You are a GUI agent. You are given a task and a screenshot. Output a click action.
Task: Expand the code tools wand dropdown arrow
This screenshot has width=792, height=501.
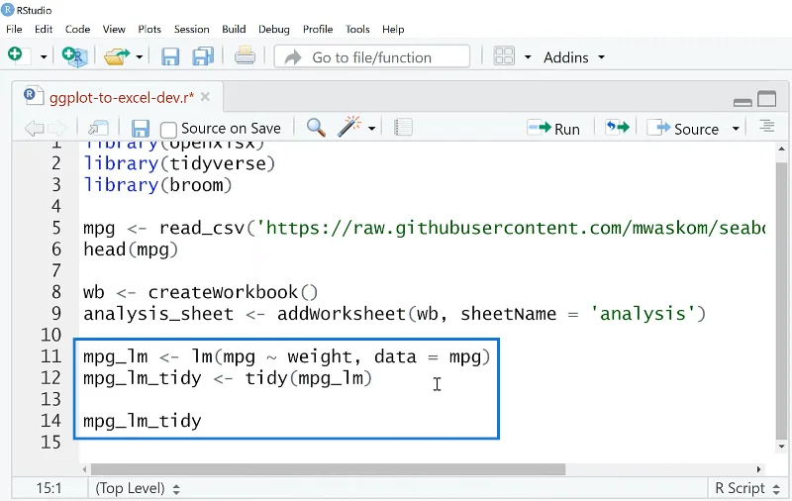pyautogui.click(x=372, y=129)
